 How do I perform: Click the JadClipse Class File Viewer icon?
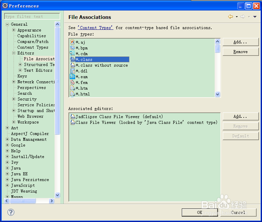click(73, 116)
